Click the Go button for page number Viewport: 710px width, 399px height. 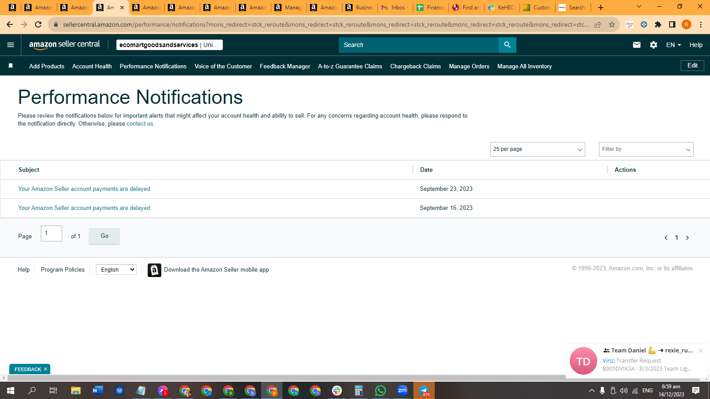pyautogui.click(x=104, y=236)
